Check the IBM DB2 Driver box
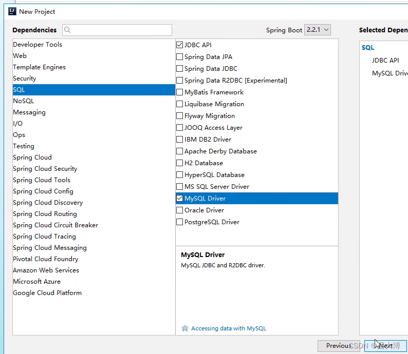Screen dimensions: 408x354 tap(179, 140)
